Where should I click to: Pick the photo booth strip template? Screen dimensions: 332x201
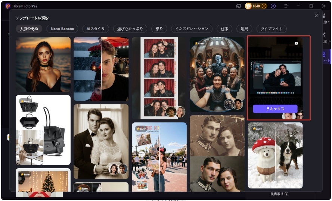tap(159, 78)
